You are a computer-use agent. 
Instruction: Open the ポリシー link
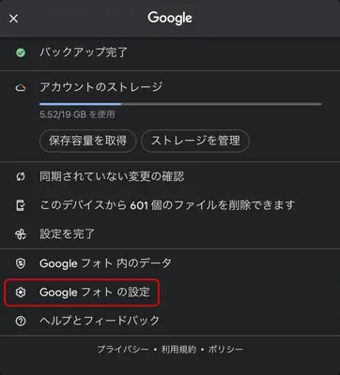coord(225,349)
